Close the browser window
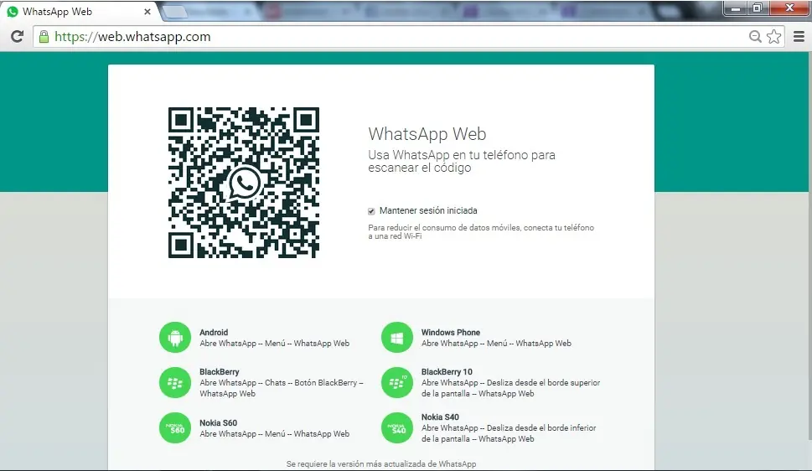812x471 pixels. (789, 8)
